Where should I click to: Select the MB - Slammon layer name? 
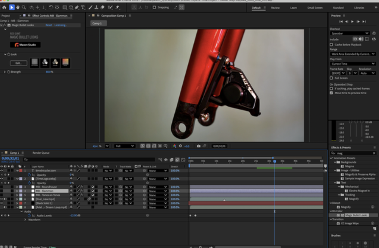[45, 191]
